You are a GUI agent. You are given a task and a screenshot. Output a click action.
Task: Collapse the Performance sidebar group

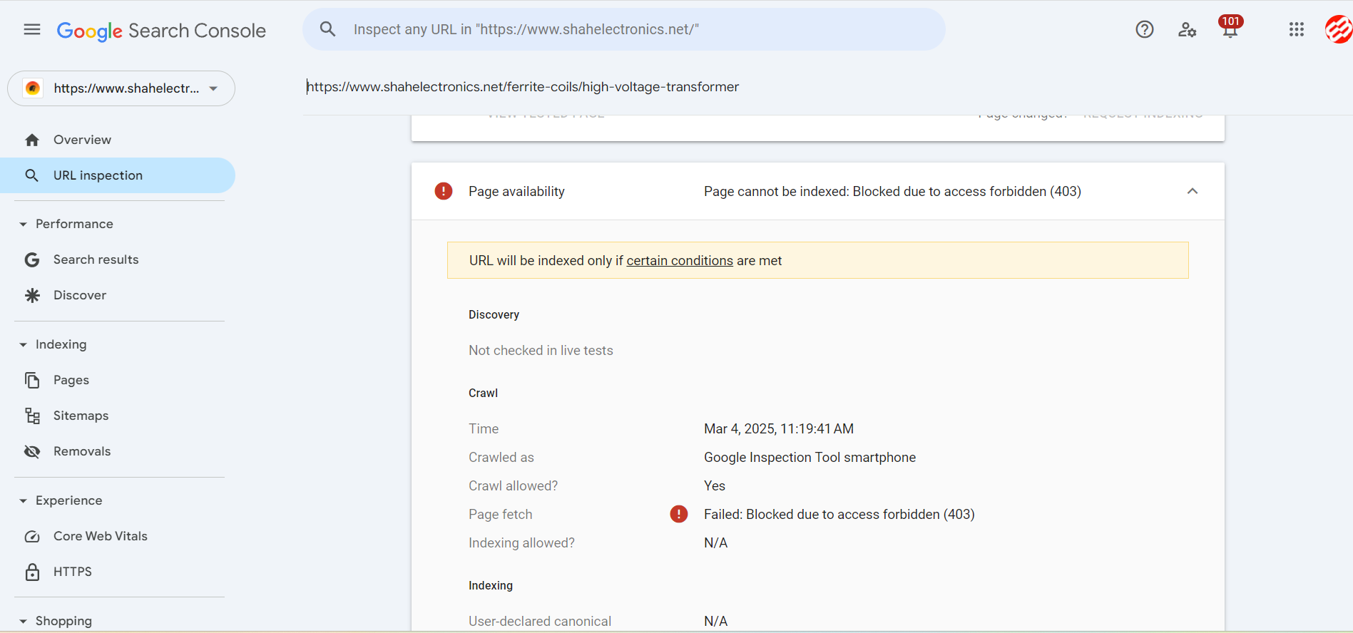point(24,224)
